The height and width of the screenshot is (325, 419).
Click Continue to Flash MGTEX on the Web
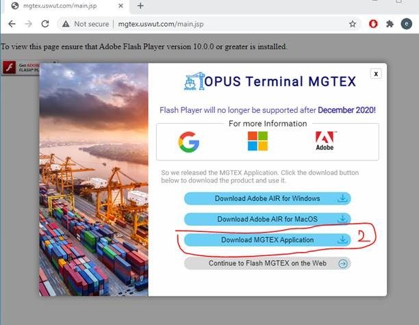click(267, 263)
